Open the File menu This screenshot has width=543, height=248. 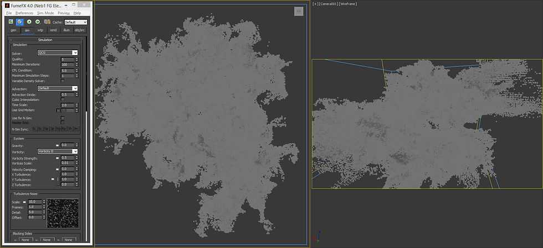[9, 13]
